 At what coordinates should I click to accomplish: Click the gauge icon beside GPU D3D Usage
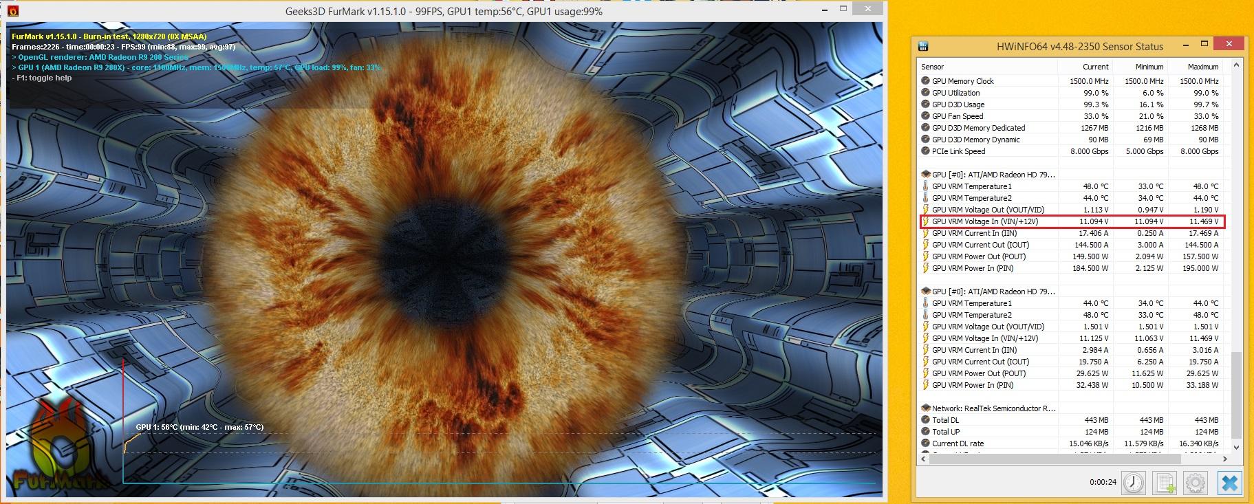click(925, 105)
